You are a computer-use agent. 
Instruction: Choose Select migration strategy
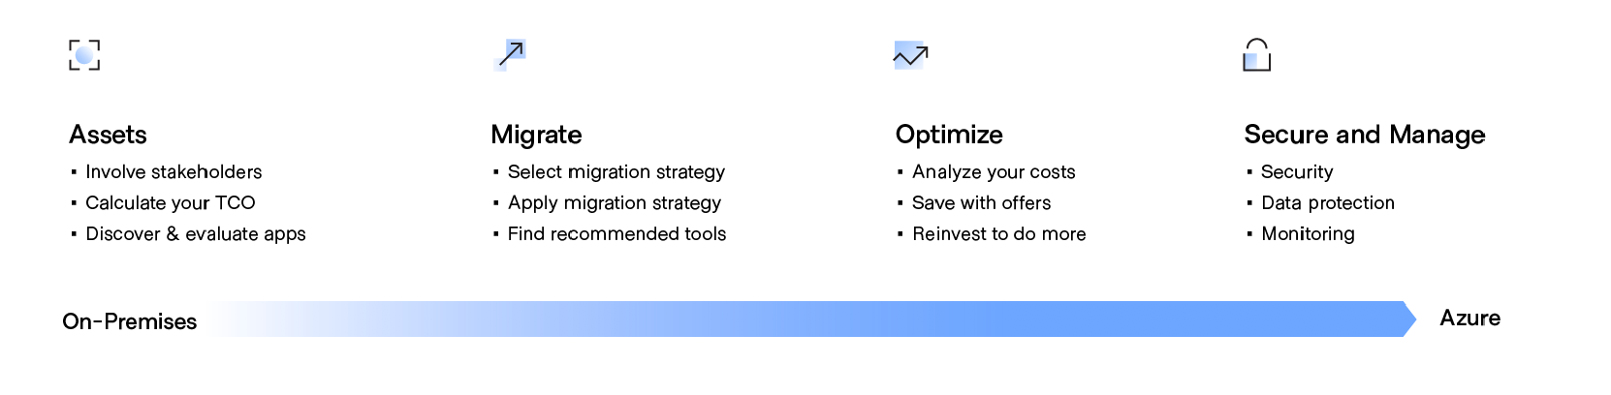click(616, 172)
